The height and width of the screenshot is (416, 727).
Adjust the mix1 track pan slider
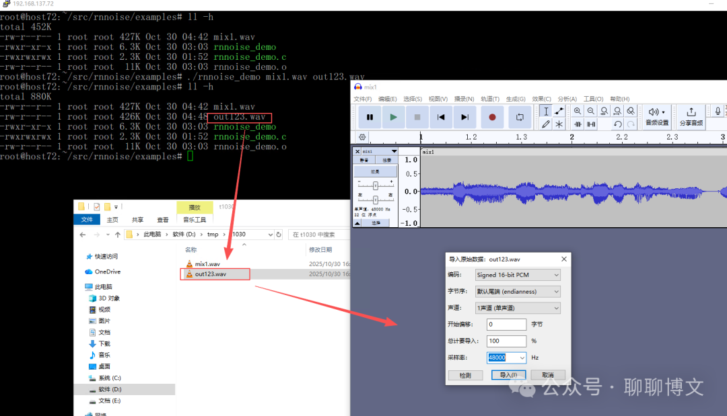click(x=376, y=200)
